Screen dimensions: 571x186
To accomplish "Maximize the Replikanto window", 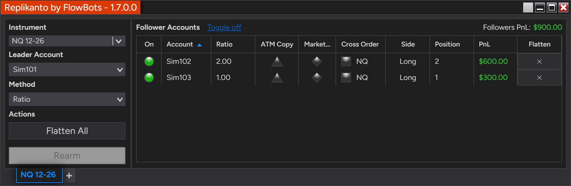I will (x=552, y=7).
